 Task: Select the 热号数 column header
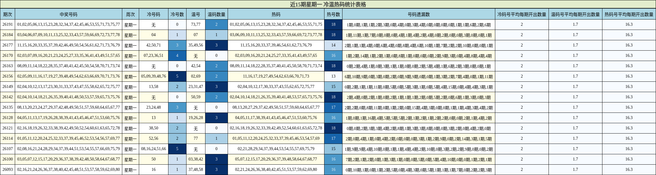tap(333, 14)
